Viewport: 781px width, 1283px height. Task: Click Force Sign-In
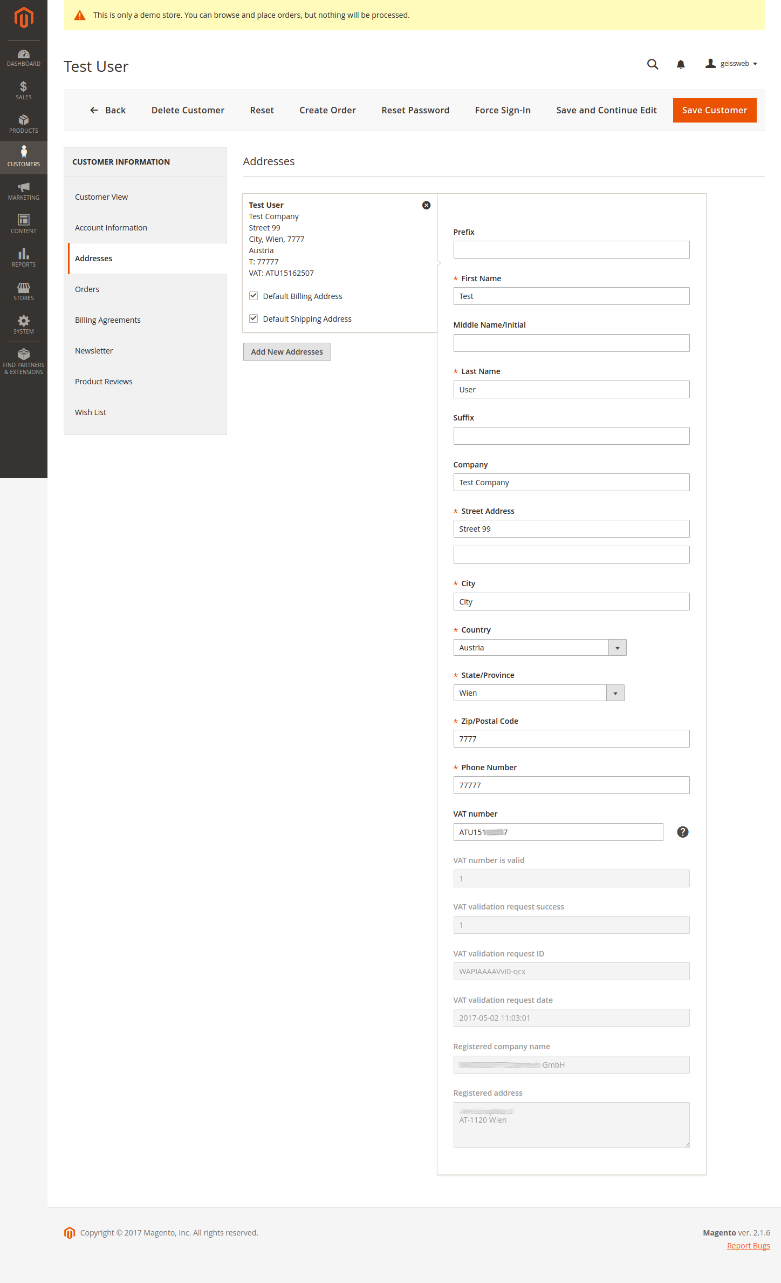pyautogui.click(x=503, y=110)
